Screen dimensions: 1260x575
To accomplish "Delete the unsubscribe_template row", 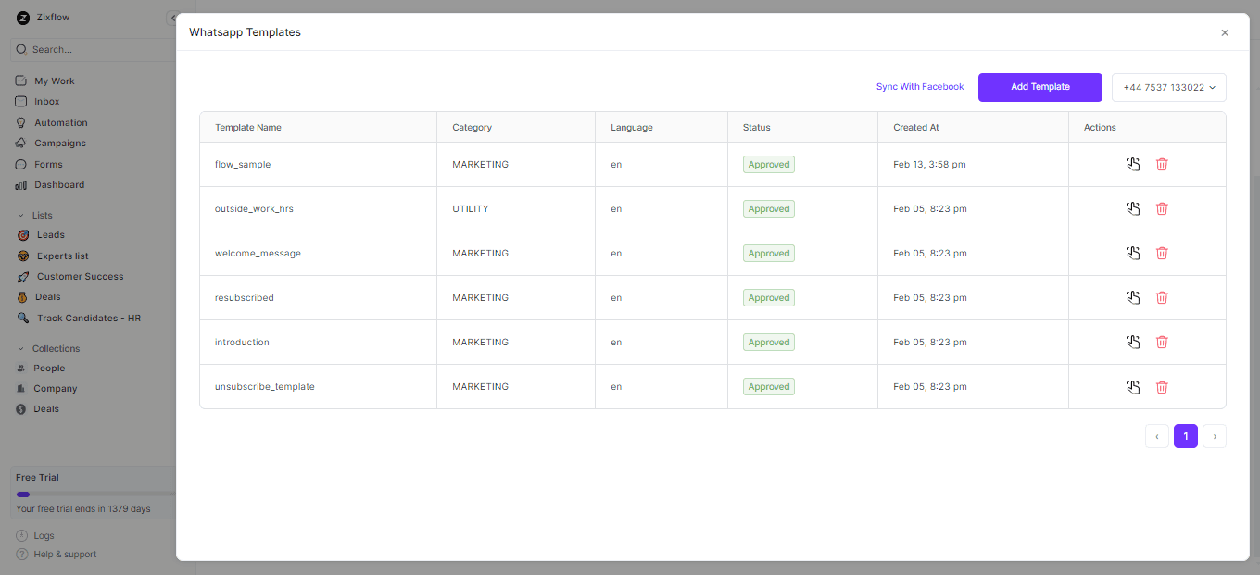I will pyautogui.click(x=1163, y=387).
